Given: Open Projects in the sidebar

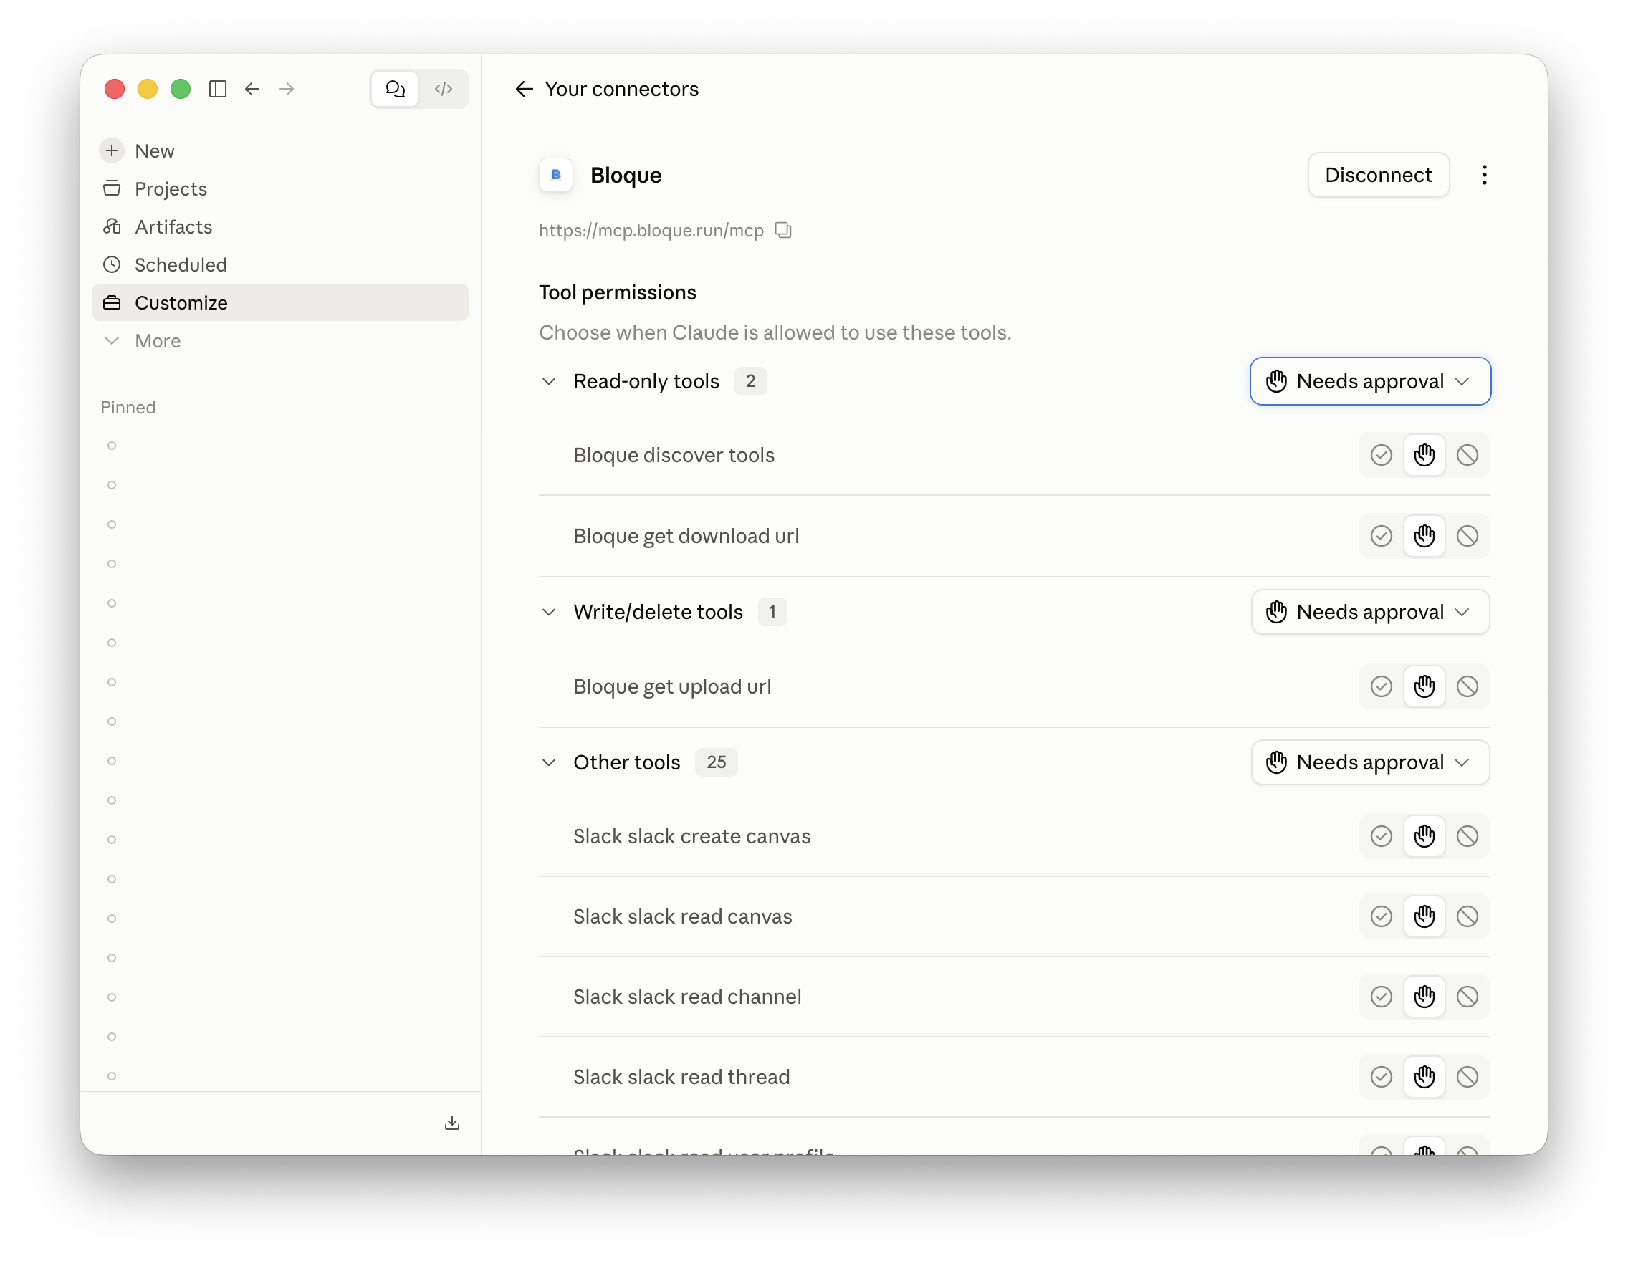Looking at the screenshot, I should [280, 188].
